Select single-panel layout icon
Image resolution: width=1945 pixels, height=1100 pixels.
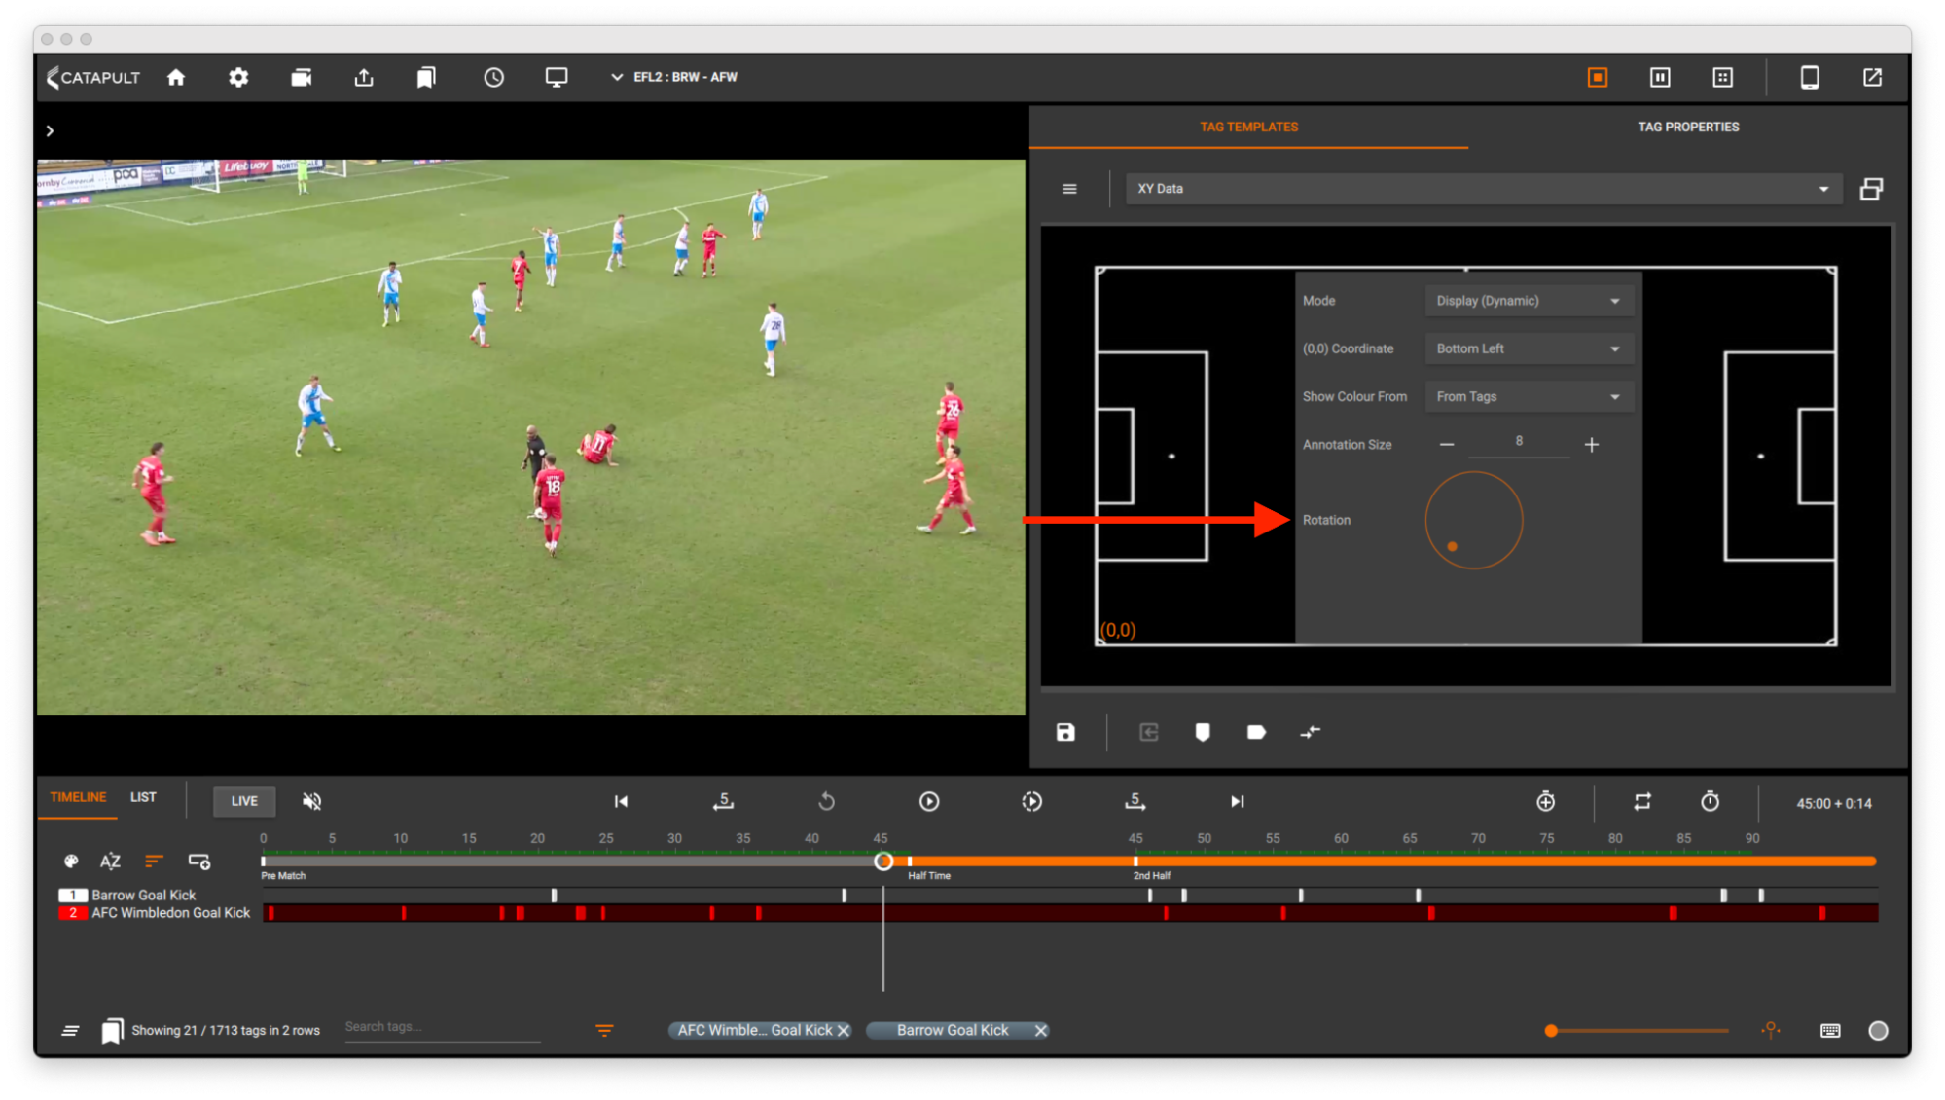pyautogui.click(x=1598, y=77)
